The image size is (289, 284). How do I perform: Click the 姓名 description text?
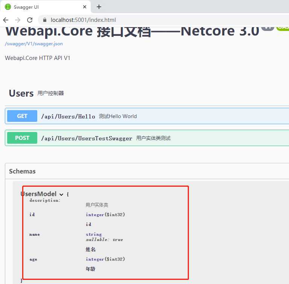click(x=90, y=249)
